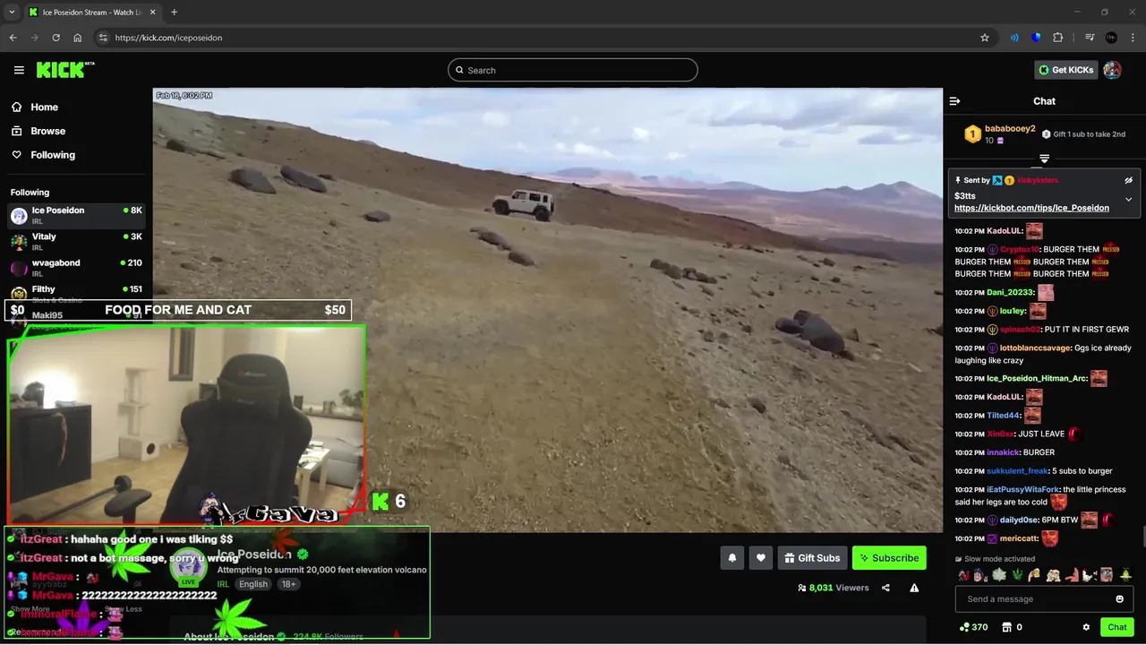
Task: Open the user profile avatar menu
Action: (1112, 70)
